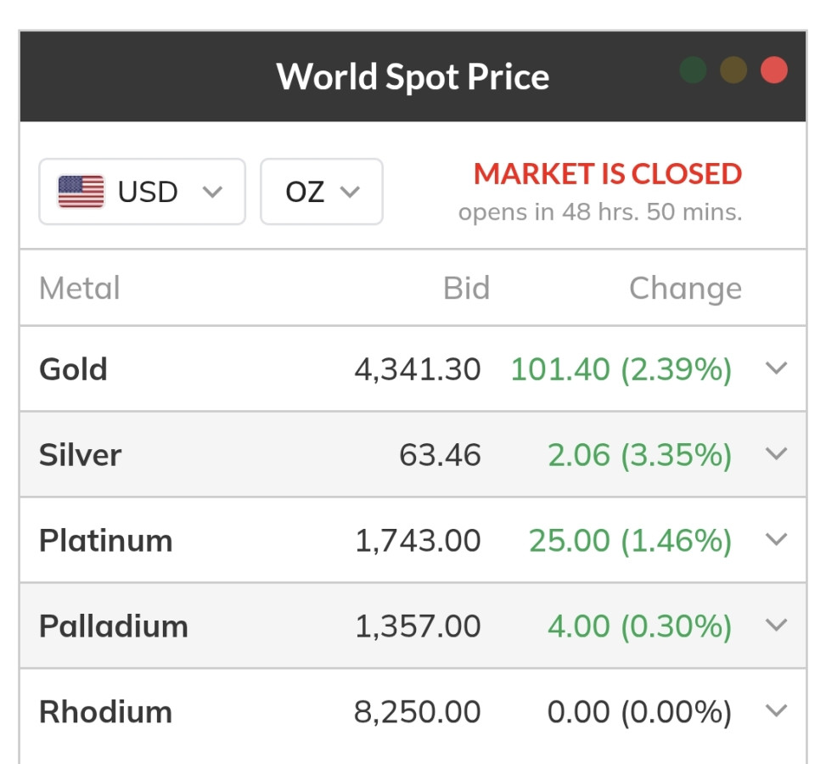Expand the Gold row chevron
The width and height of the screenshot is (826, 764).
776,368
